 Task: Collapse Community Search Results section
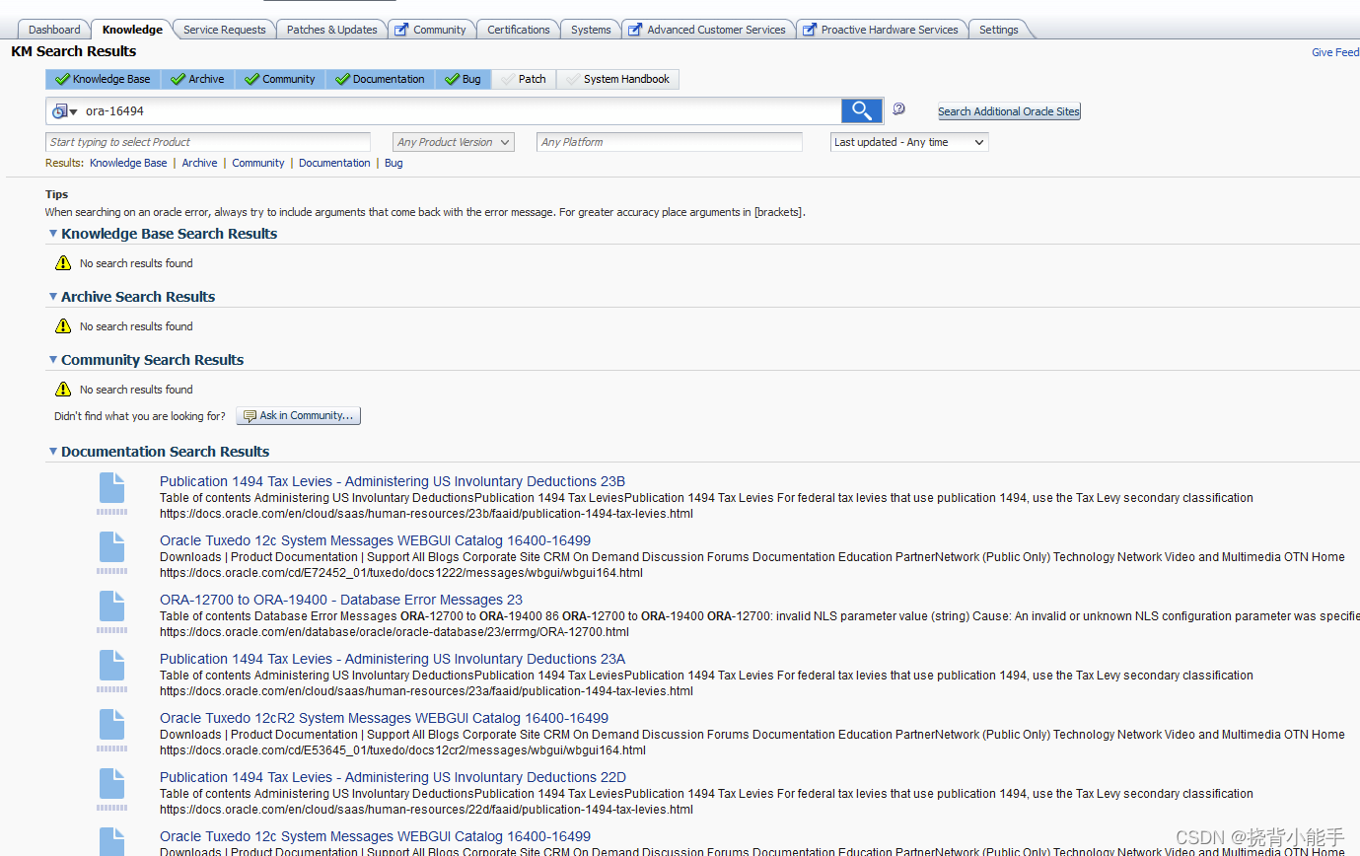pos(52,360)
